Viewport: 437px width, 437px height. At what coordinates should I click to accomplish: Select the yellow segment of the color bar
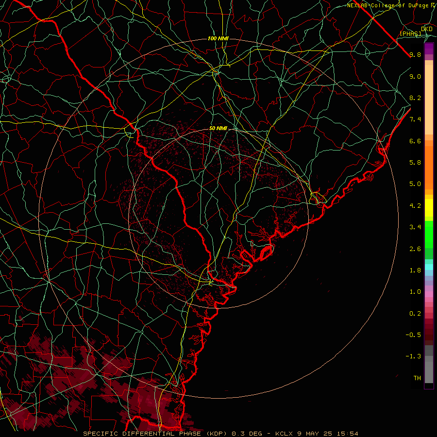[429, 208]
